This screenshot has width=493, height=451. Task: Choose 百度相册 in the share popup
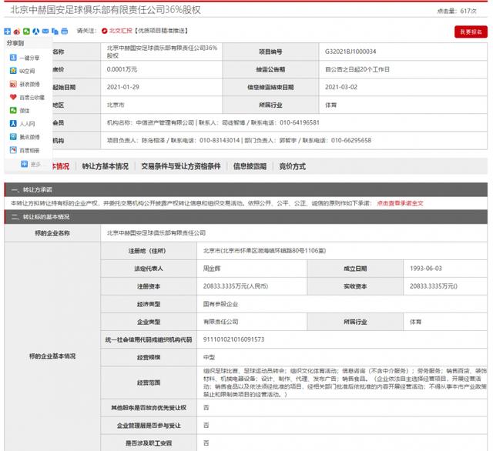[25, 150]
